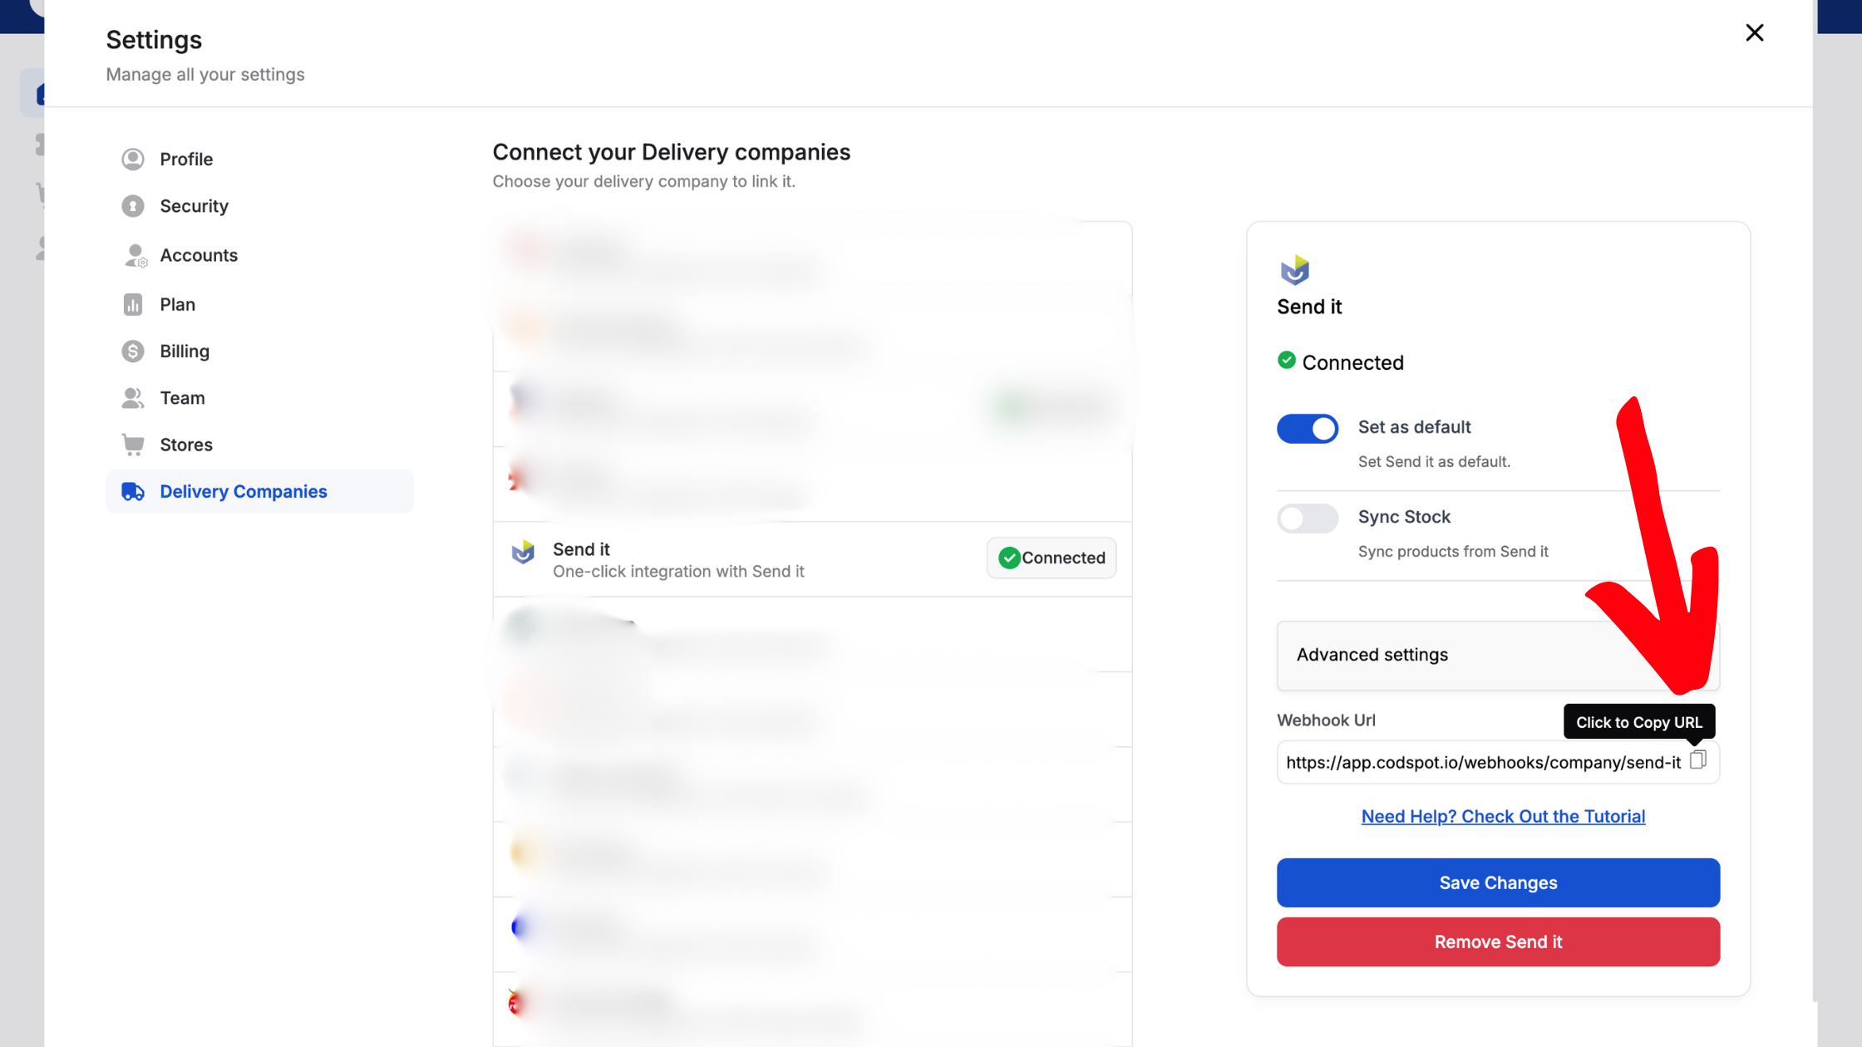Select Delivery Companies in sidebar
Screen dimensions: 1862x1047
tap(259, 491)
